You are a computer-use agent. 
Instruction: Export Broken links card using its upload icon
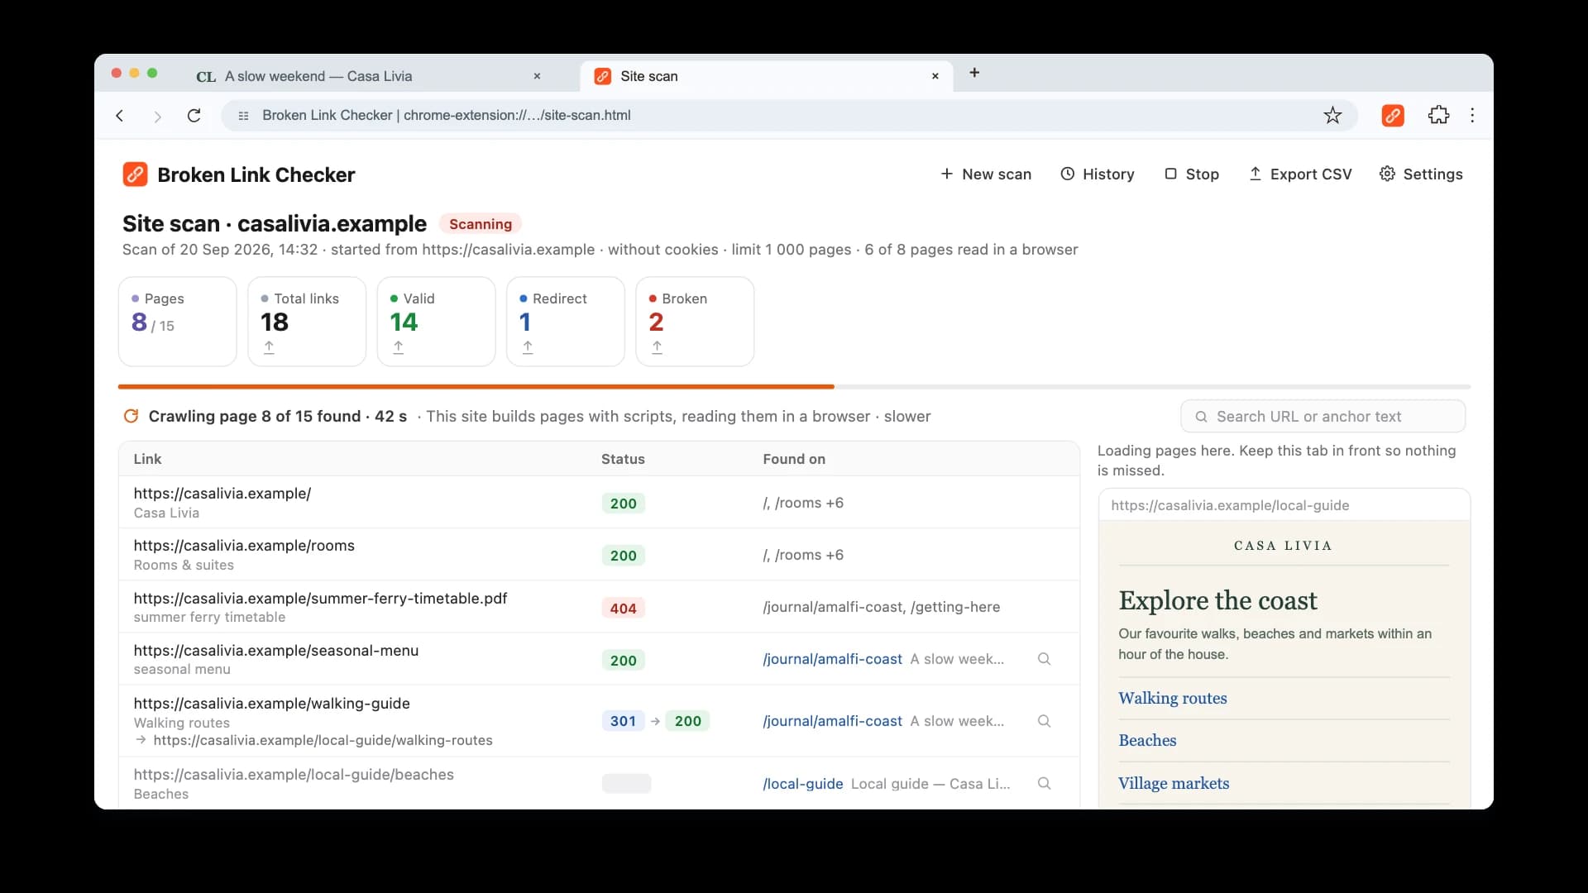point(657,348)
